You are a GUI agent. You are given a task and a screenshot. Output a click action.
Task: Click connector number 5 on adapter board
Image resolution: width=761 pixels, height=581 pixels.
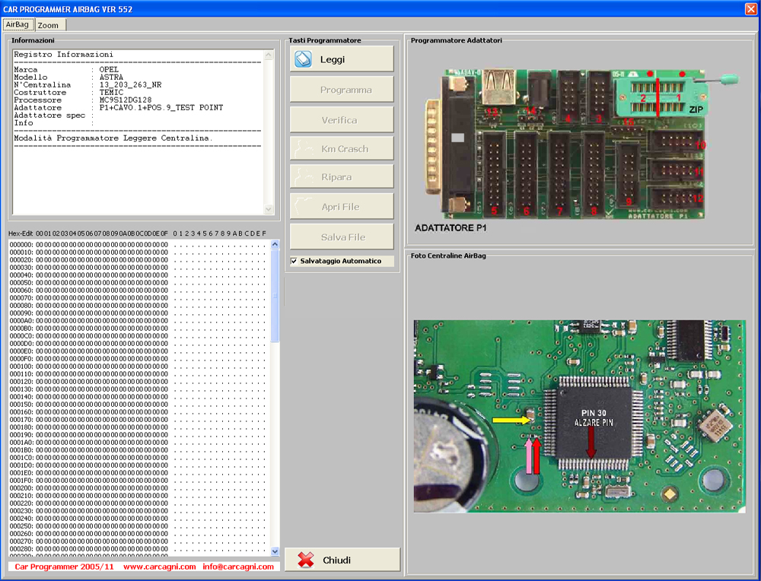(x=495, y=173)
